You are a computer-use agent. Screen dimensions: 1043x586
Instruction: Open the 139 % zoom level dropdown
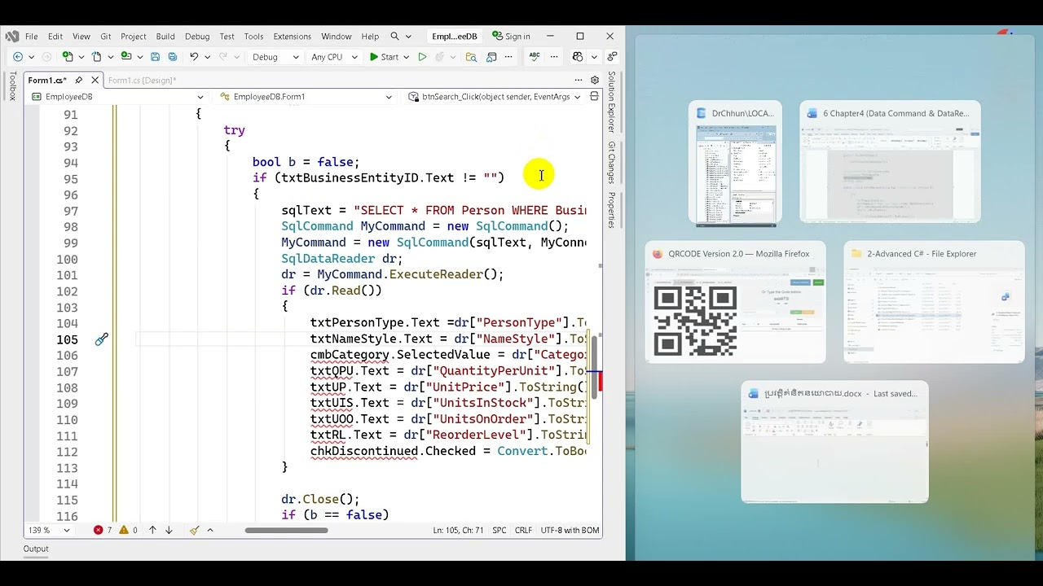(x=50, y=530)
